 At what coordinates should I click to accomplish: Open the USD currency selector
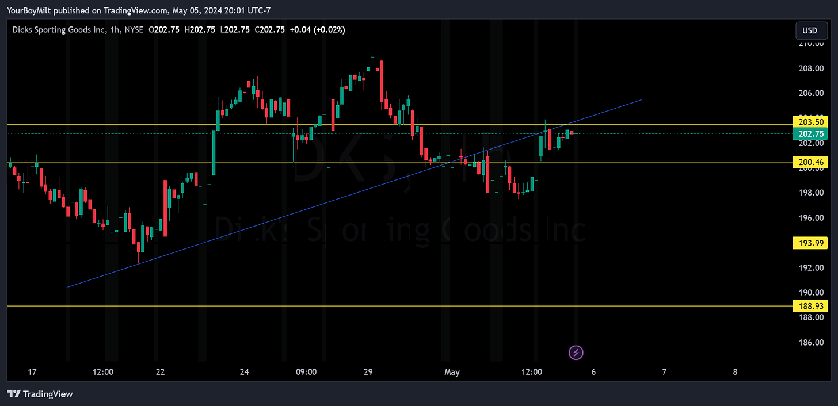click(811, 30)
